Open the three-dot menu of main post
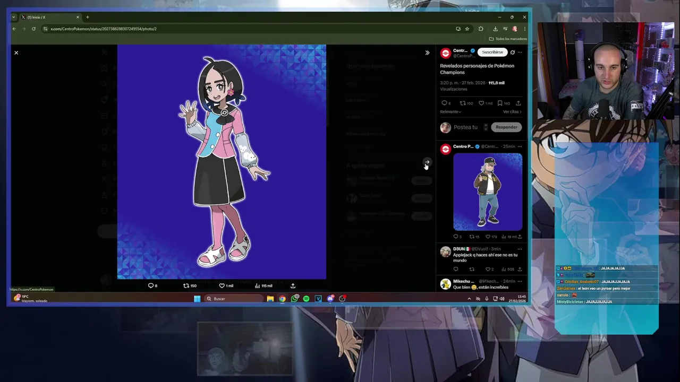 click(x=520, y=52)
